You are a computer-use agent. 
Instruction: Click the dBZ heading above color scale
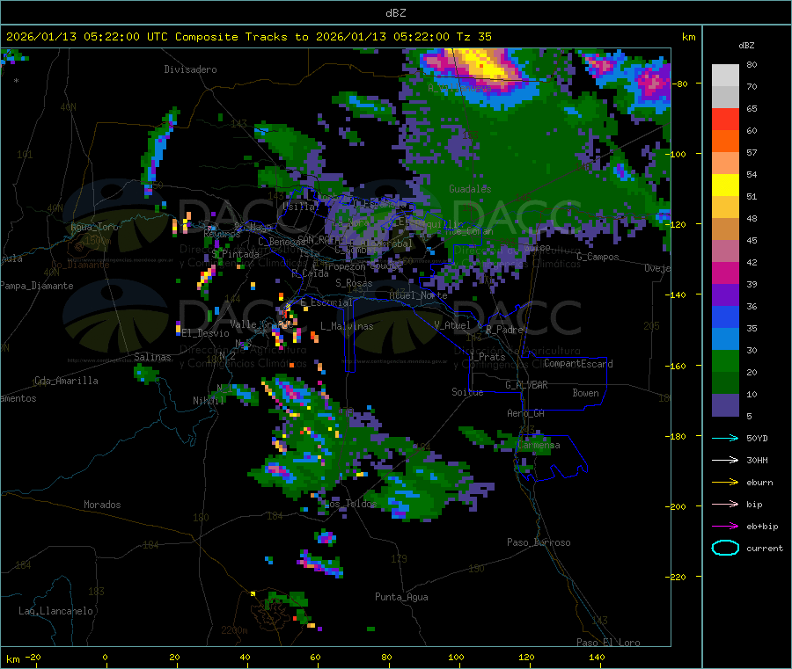746,46
